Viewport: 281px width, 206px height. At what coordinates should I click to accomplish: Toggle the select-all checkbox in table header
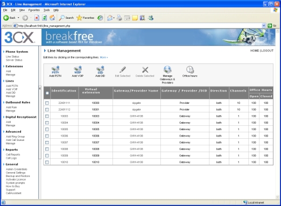coord(47,93)
